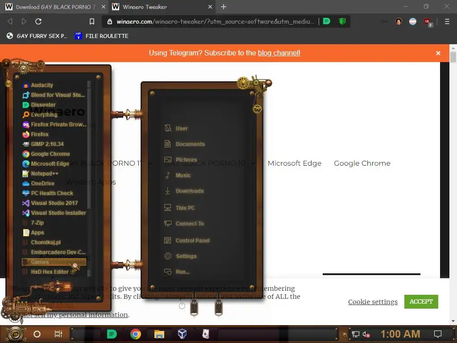Click the power button below start menu
457x343 pixels.
(182, 306)
